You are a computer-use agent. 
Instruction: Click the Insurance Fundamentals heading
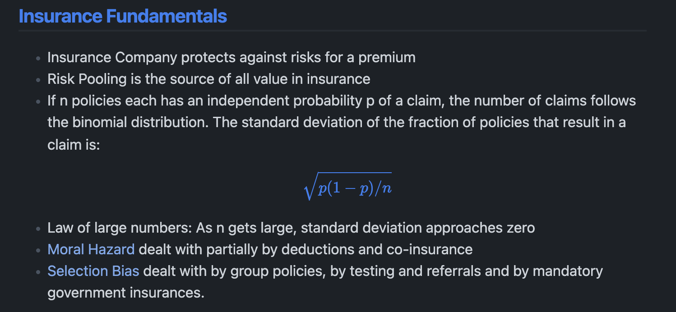(123, 16)
